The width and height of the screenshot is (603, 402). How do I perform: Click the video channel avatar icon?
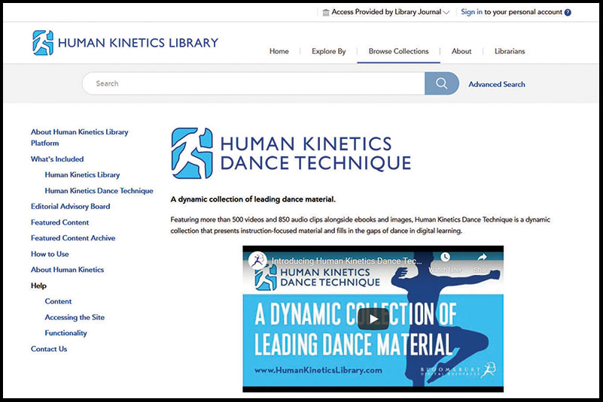click(257, 261)
